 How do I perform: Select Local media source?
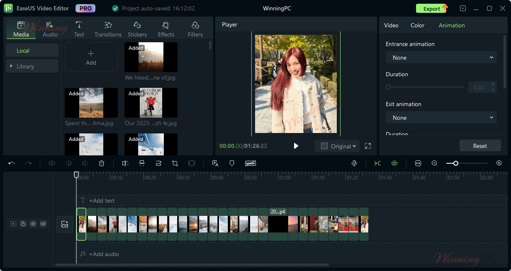pyautogui.click(x=32, y=51)
